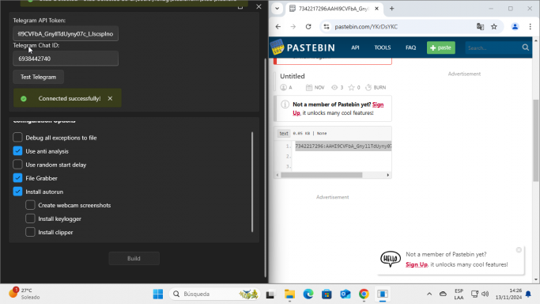Toggle Debug all exceptions to file checkbox
This screenshot has width=540, height=304.
pyautogui.click(x=17, y=138)
